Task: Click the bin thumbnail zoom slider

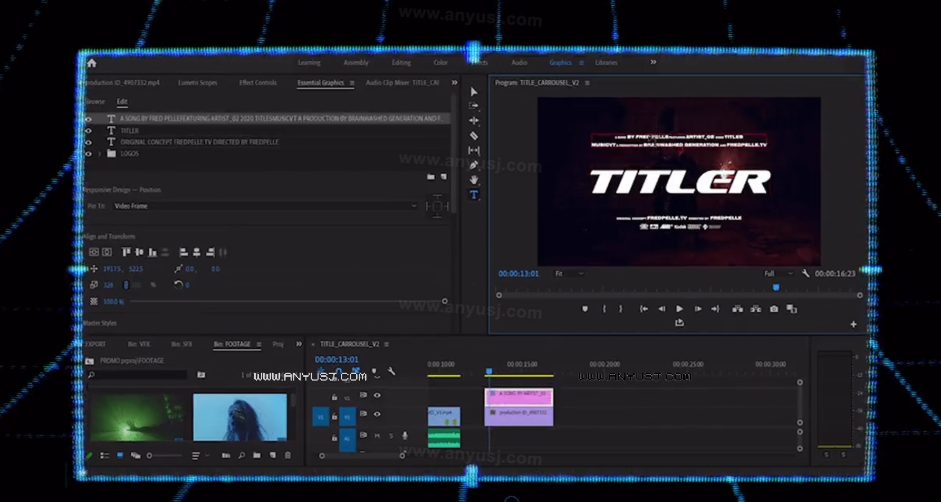Action: (x=165, y=456)
